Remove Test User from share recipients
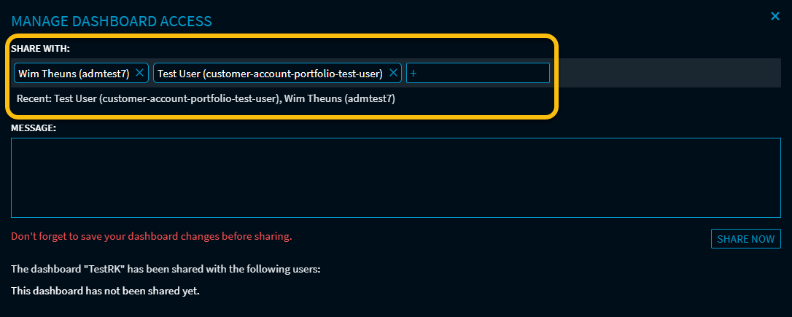This screenshot has height=317, width=792. [x=393, y=73]
